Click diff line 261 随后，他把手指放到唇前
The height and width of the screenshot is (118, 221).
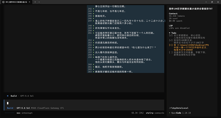point(109,67)
